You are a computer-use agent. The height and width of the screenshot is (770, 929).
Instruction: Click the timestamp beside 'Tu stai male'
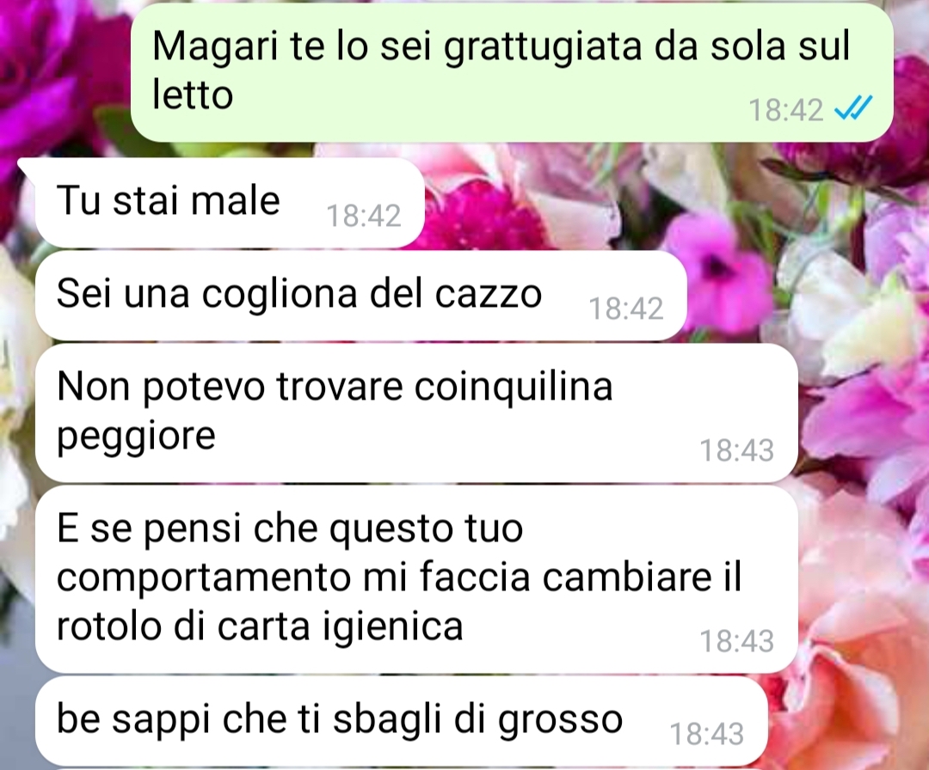point(364,216)
